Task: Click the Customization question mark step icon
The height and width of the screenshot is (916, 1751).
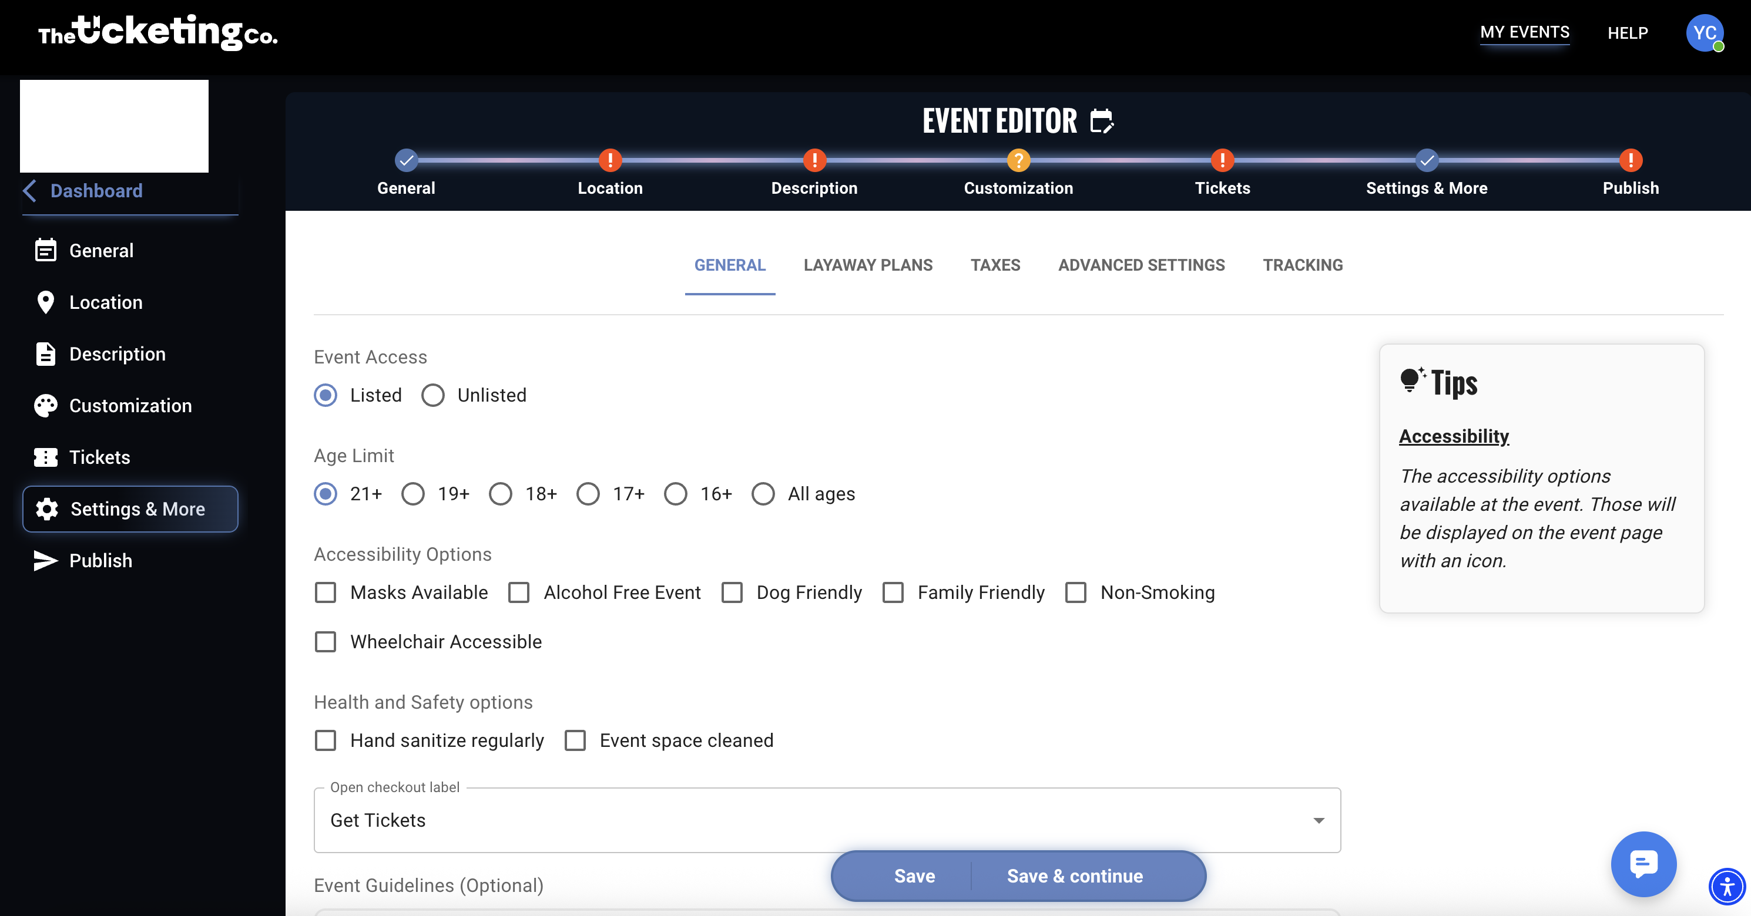Action: [1018, 160]
